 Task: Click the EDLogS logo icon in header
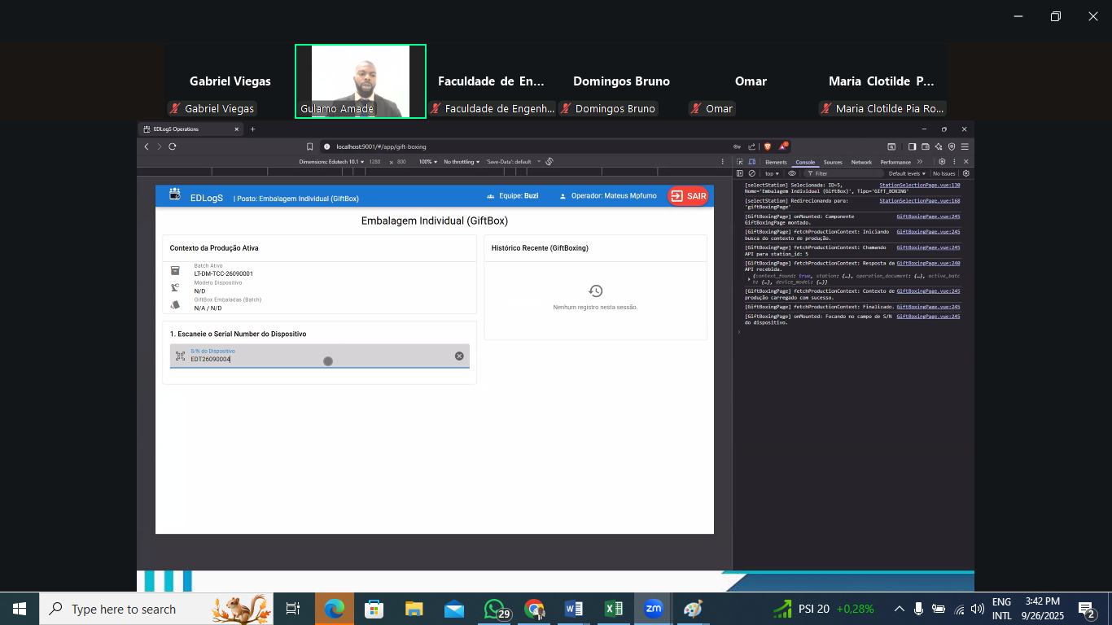174,194
